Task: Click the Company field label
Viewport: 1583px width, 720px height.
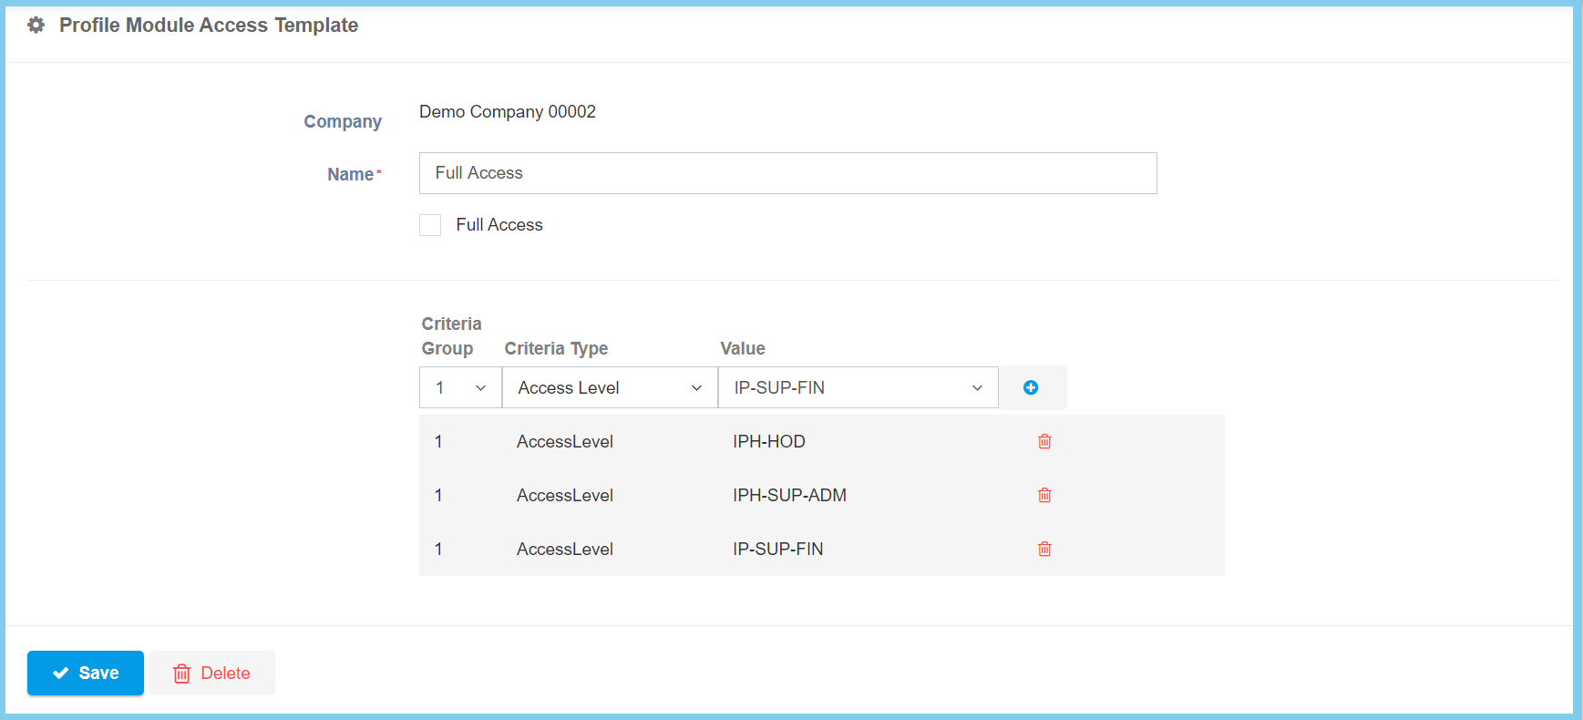Action: 343,122
